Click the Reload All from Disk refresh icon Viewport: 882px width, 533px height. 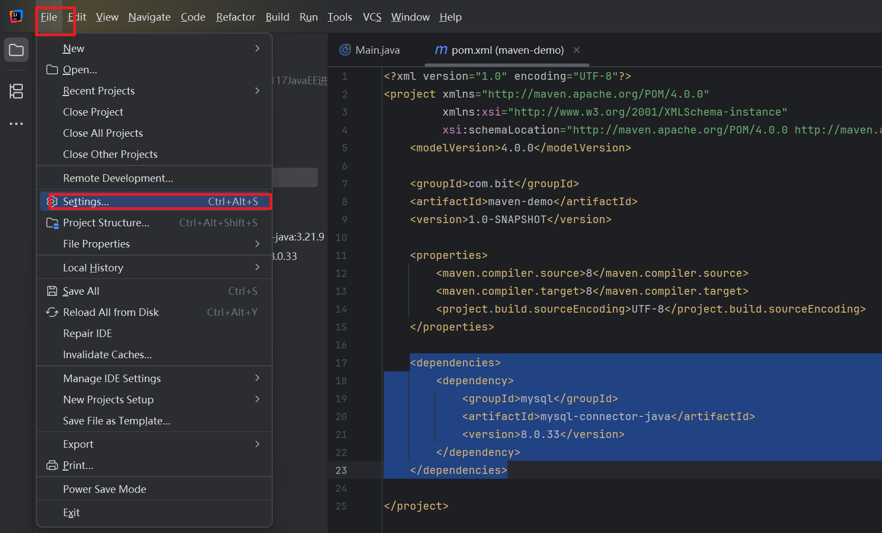coord(52,312)
